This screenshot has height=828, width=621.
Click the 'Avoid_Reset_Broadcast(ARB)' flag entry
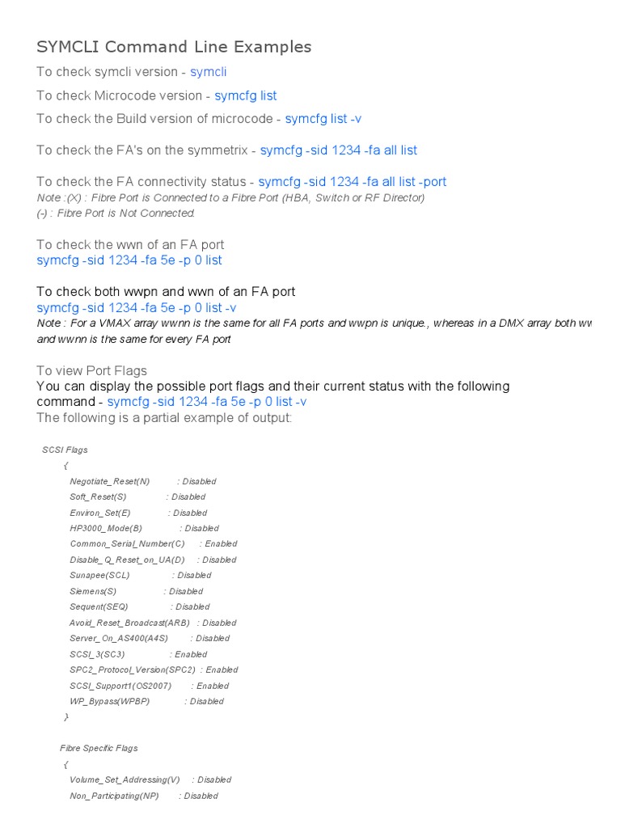pos(153,623)
